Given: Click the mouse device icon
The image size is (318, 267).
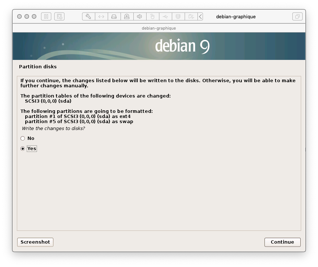Looking at the screenshot, I should coord(152,16).
